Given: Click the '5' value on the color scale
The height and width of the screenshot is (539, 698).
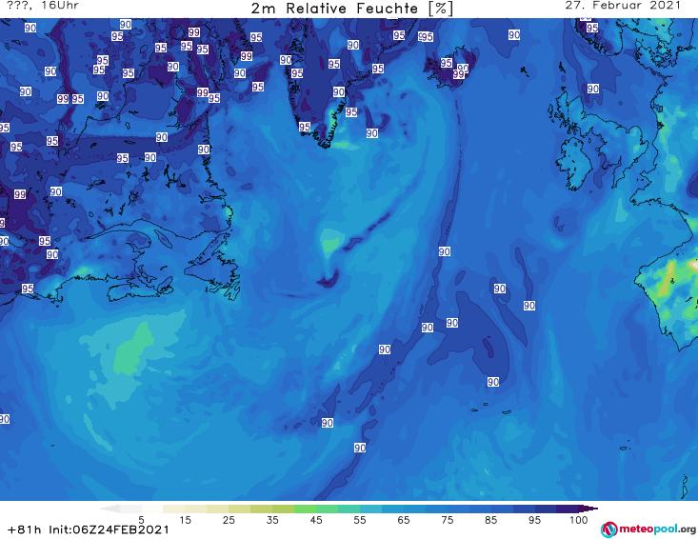Looking at the screenshot, I should 141,520.
